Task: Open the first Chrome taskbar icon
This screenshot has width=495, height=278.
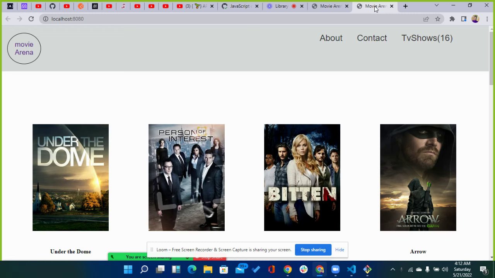Action: click(287, 269)
